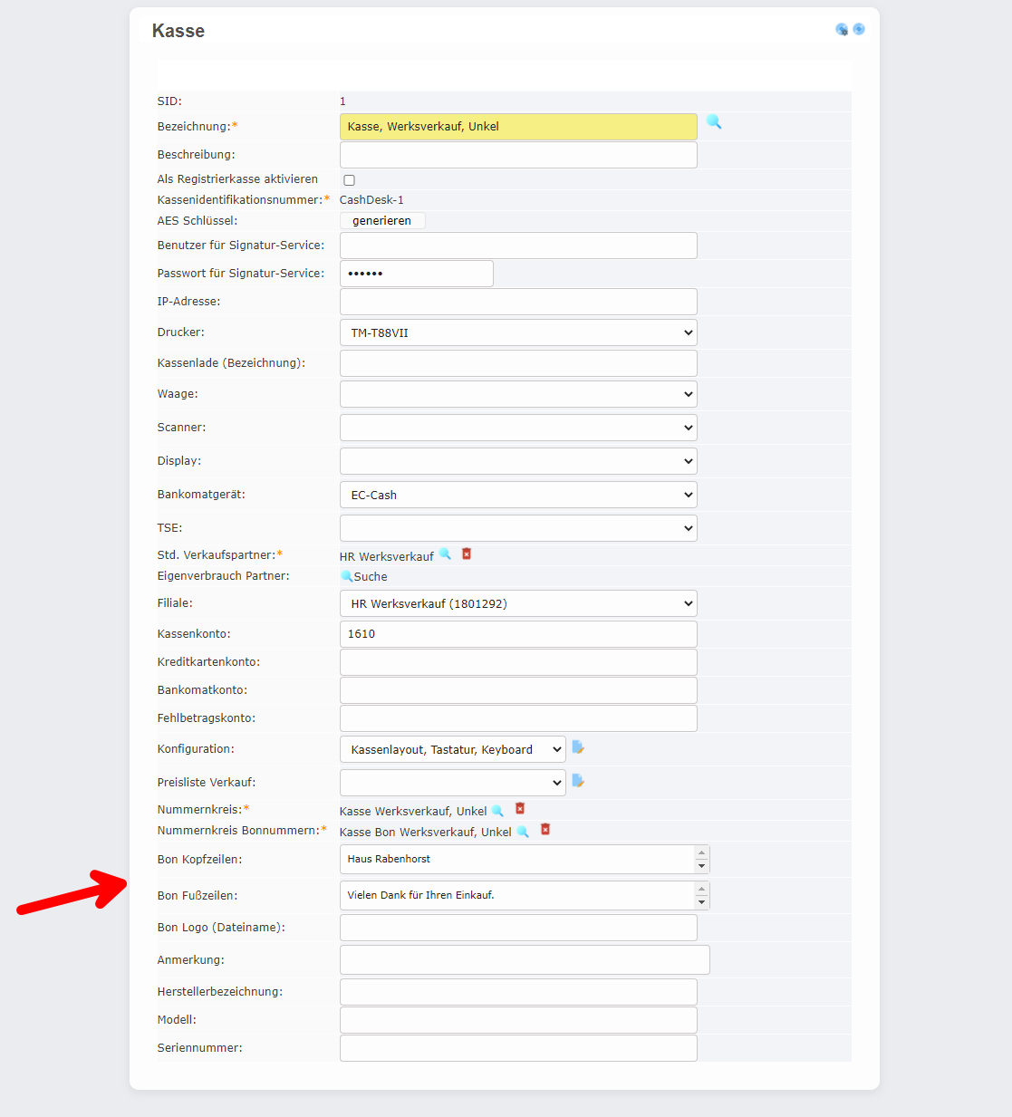Open the Filiale dropdown list

click(x=518, y=603)
